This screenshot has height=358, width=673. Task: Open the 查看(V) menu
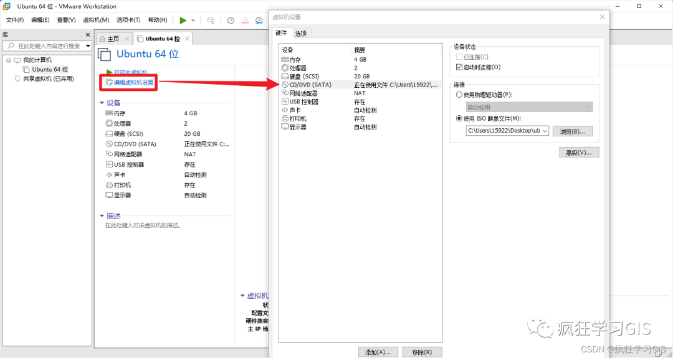tap(66, 20)
